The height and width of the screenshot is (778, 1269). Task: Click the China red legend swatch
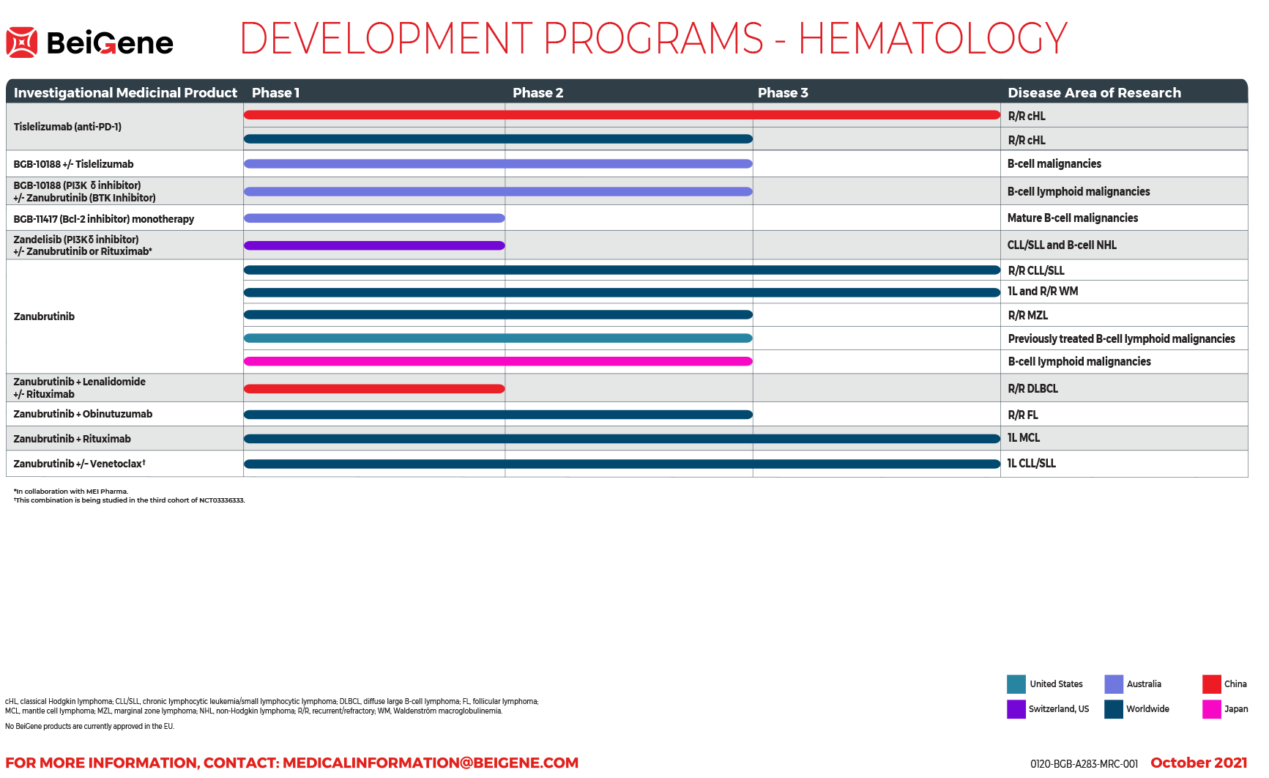1212,684
